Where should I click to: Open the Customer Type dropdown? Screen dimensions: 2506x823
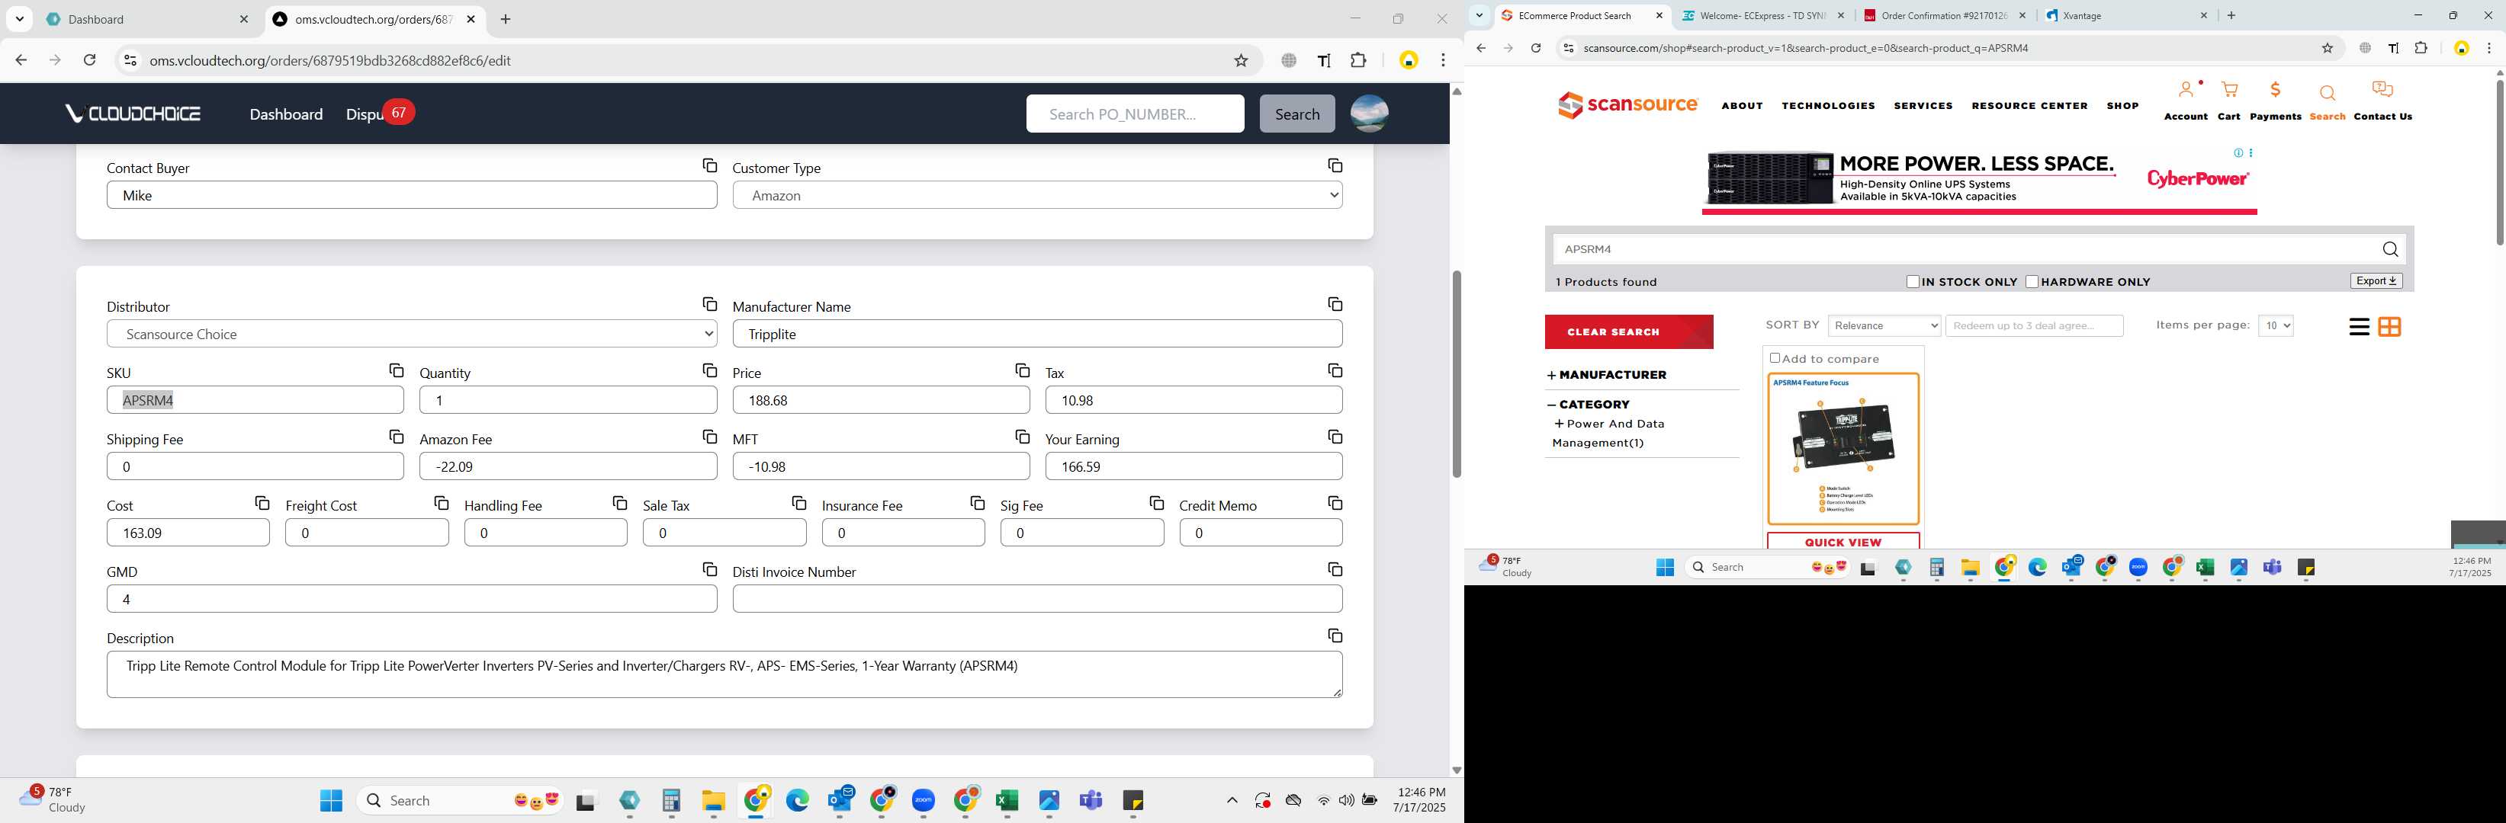pos(1037,195)
